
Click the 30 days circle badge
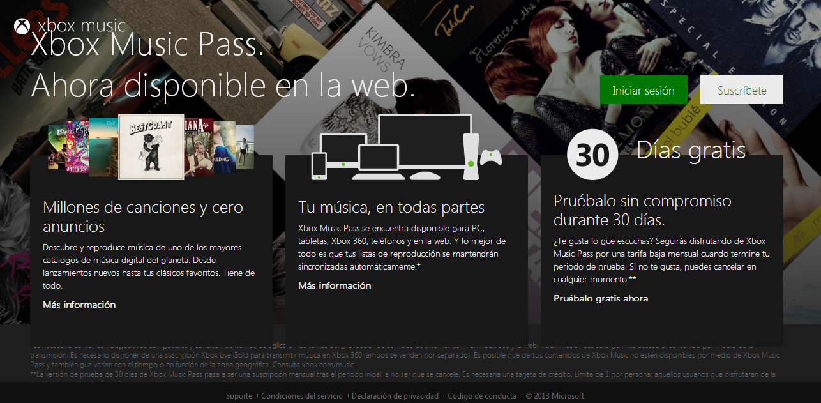592,154
